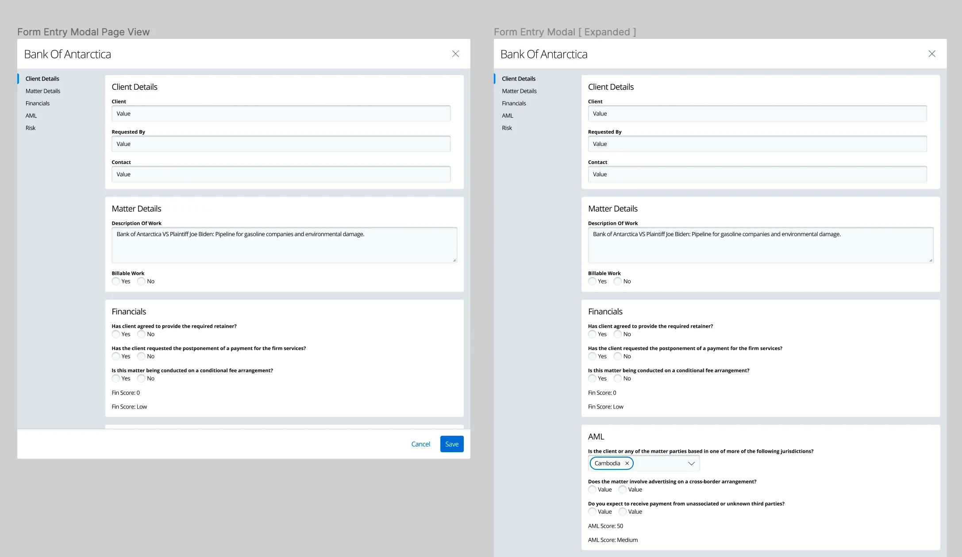Click the textarea resize handle in Expanded modal
This screenshot has width=962, height=557.
[931, 260]
